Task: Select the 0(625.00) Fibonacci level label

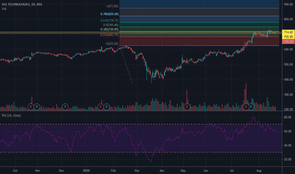Action: point(112,44)
